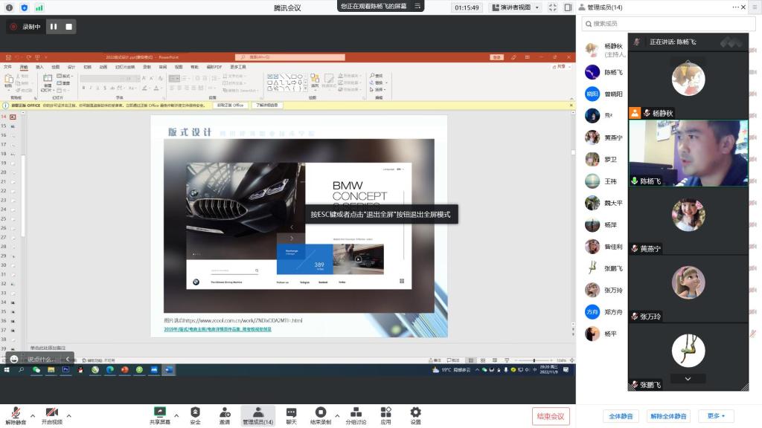This screenshot has height=428, width=762.
Task: Open the share screen option
Action: point(160,416)
